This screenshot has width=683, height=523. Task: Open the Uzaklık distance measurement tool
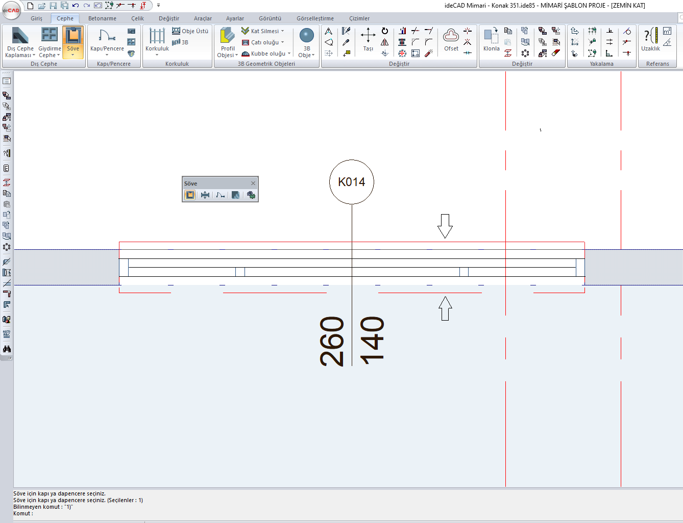click(x=650, y=40)
